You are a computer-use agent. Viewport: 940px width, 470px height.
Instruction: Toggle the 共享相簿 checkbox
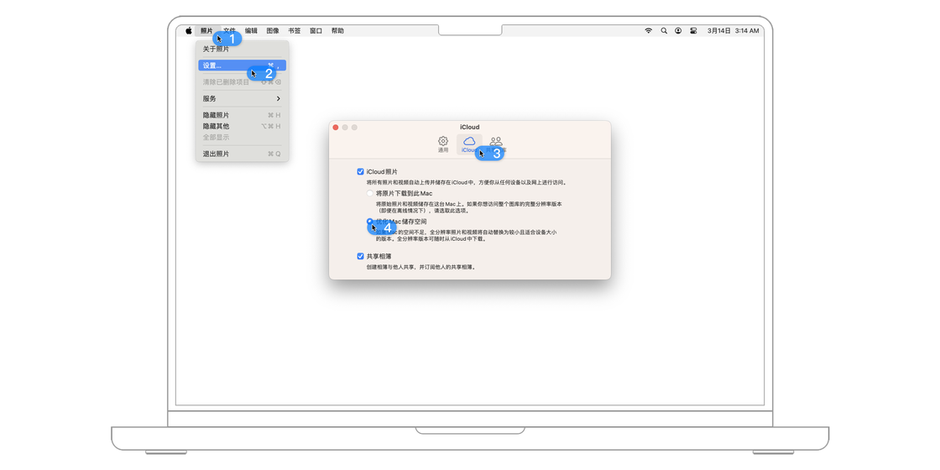click(360, 256)
